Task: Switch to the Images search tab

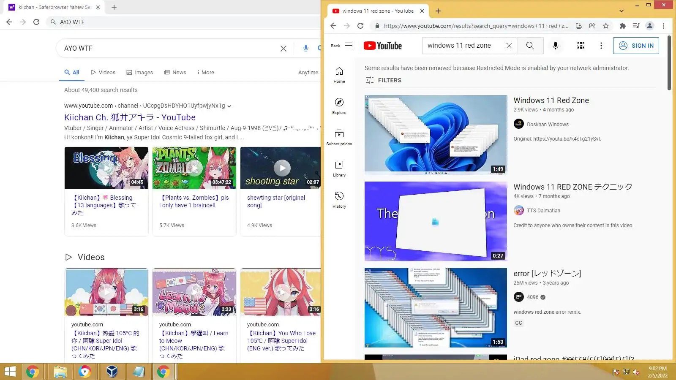Action: [x=140, y=73]
